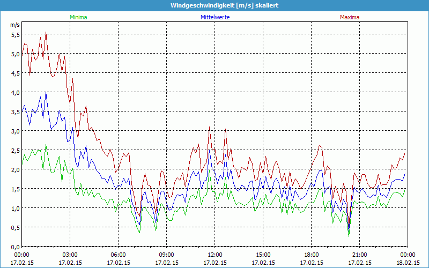Click the 21:00 time axis label
The height and width of the screenshot is (268, 429).
pos(359,255)
